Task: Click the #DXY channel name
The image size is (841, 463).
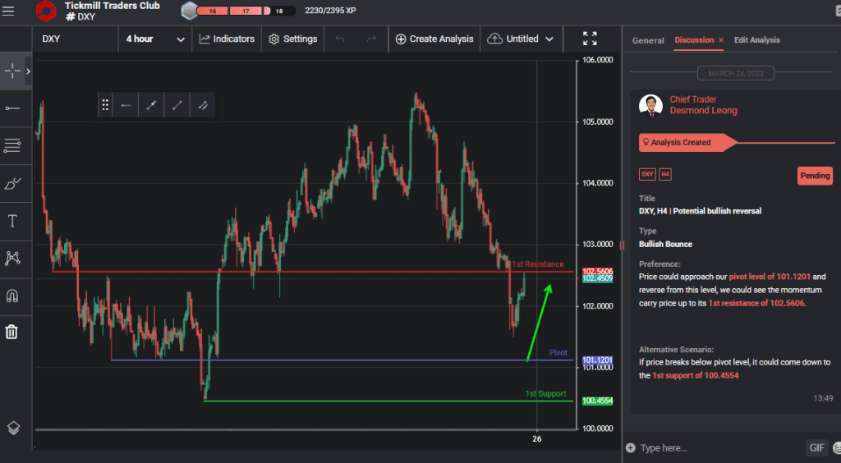Action: pyautogui.click(x=80, y=17)
